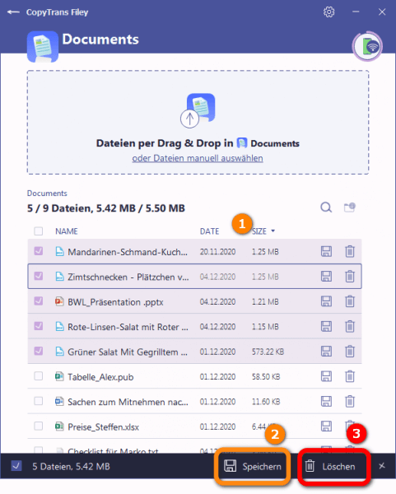Uncheck the Zimtschnecken checkbox
The height and width of the screenshot is (494, 396).
[x=39, y=276]
